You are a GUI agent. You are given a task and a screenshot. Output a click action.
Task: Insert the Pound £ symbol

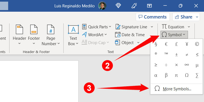[176, 44]
